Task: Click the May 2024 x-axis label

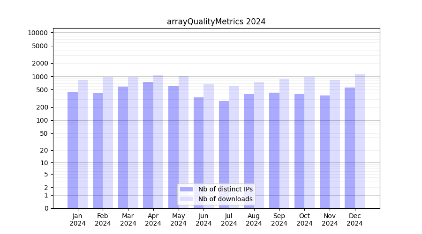Action: click(x=178, y=219)
